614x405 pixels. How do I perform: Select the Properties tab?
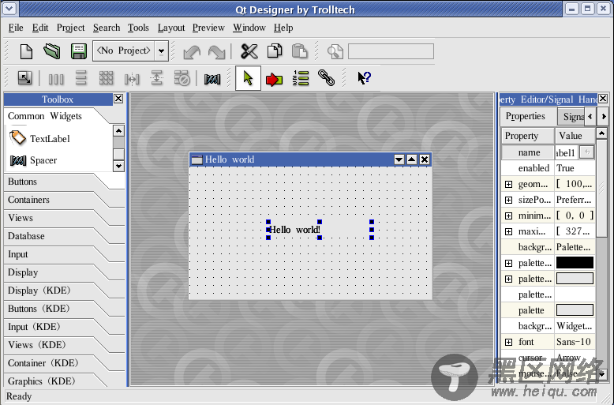pyautogui.click(x=525, y=116)
